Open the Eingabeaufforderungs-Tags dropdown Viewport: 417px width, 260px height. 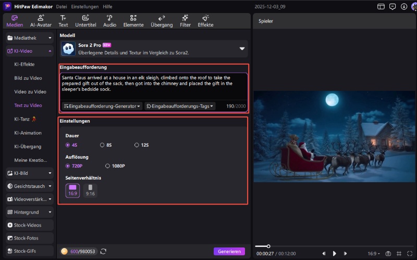tap(180, 106)
